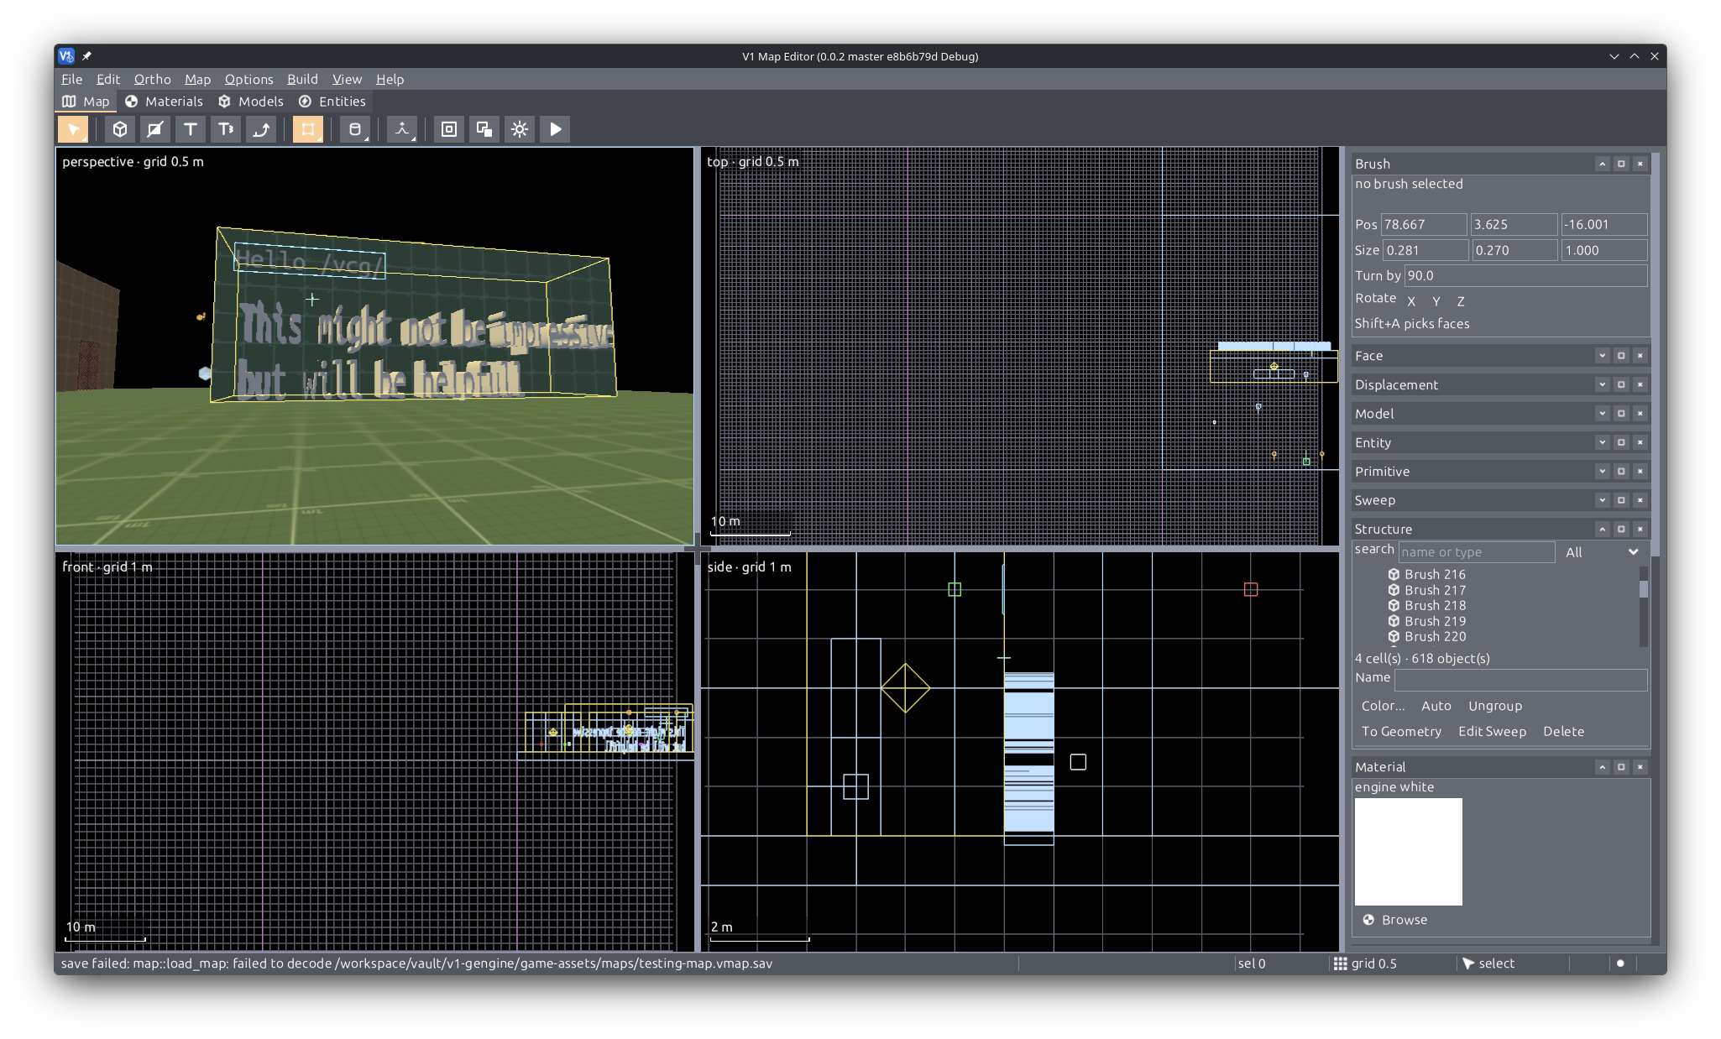Screen dimensions: 1721x1039
Task: Open the File menu
Action: point(71,79)
